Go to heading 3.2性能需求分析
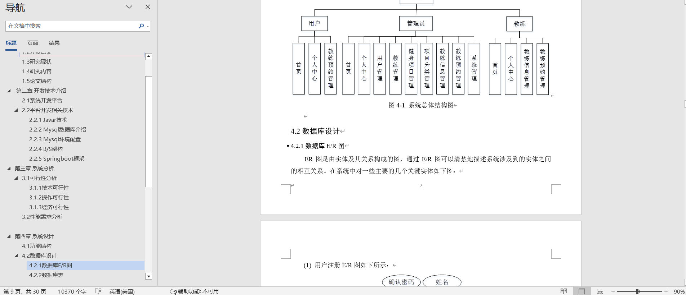 [x=42, y=217]
